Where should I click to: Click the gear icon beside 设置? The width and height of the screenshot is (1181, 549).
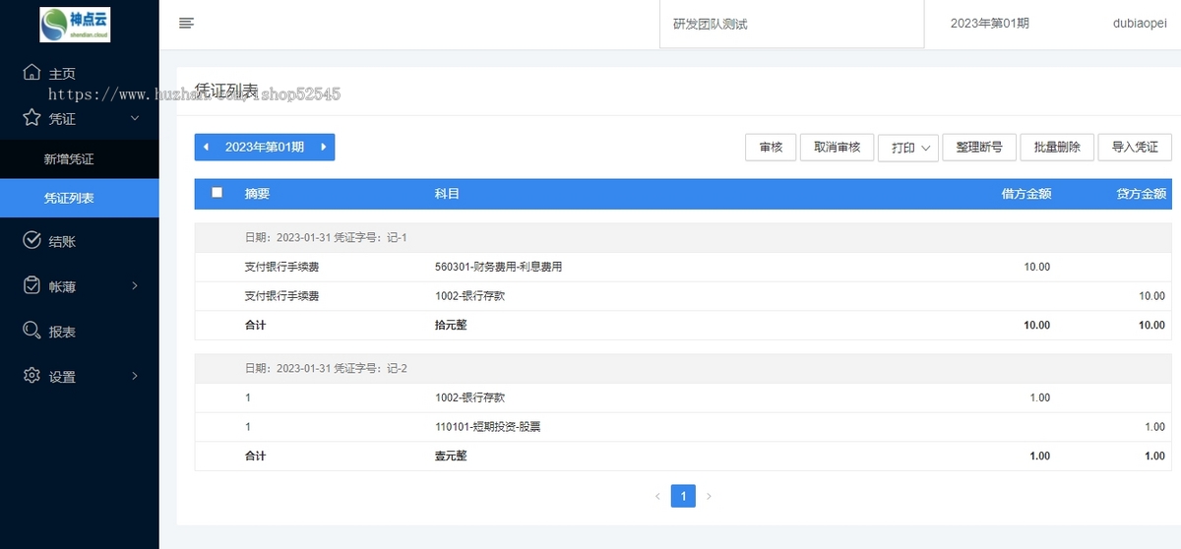31,376
